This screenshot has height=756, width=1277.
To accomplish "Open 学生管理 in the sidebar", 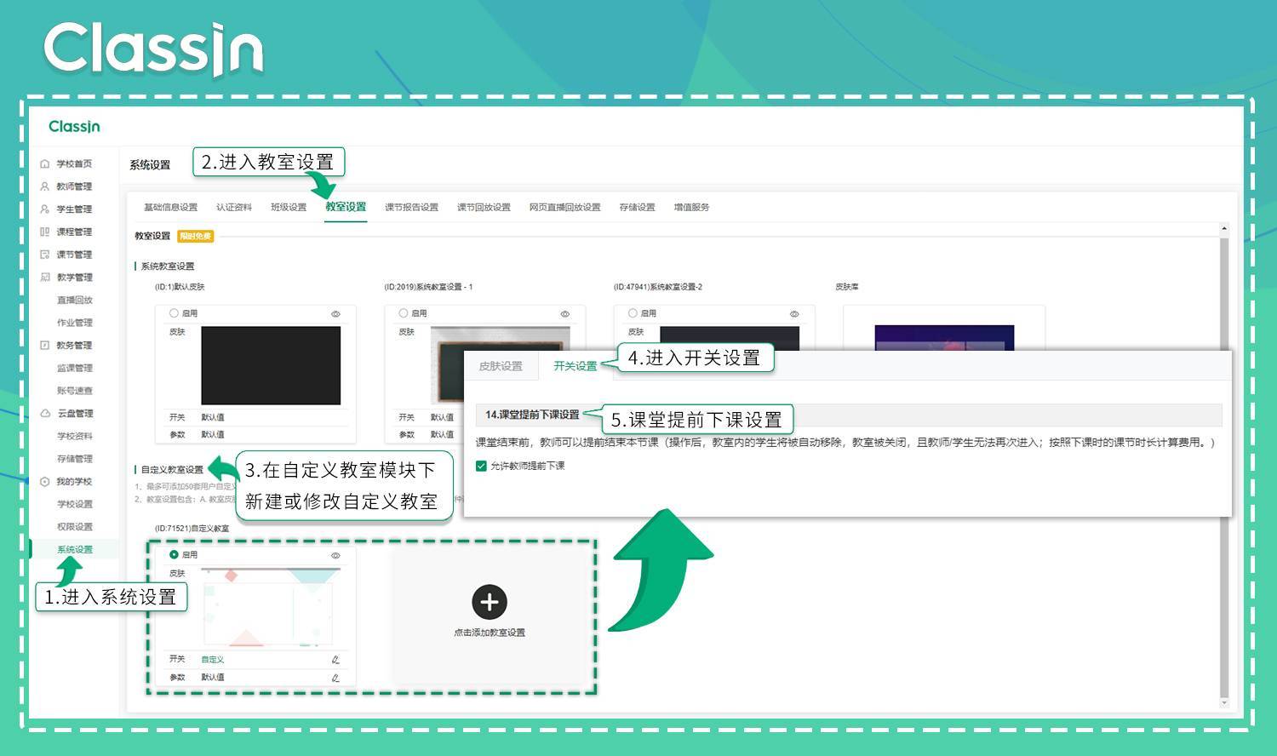I will [74, 209].
